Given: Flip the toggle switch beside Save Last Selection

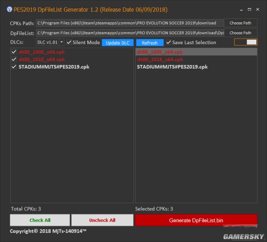Looking at the screenshot, I should pyautogui.click(x=246, y=42).
